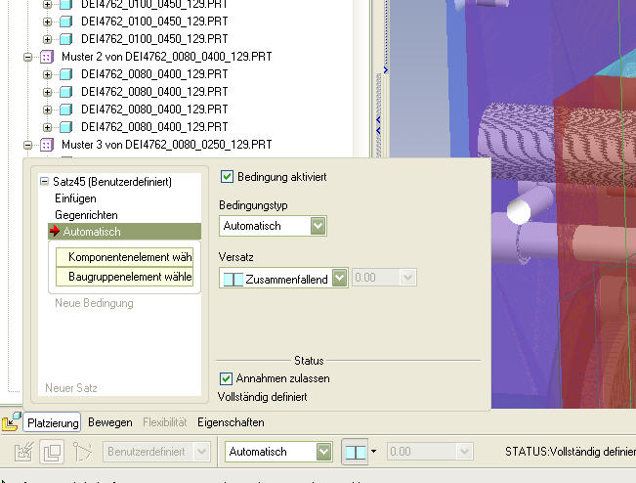
Task: Click the component placement icon beside Platzierung
Action: [11, 421]
